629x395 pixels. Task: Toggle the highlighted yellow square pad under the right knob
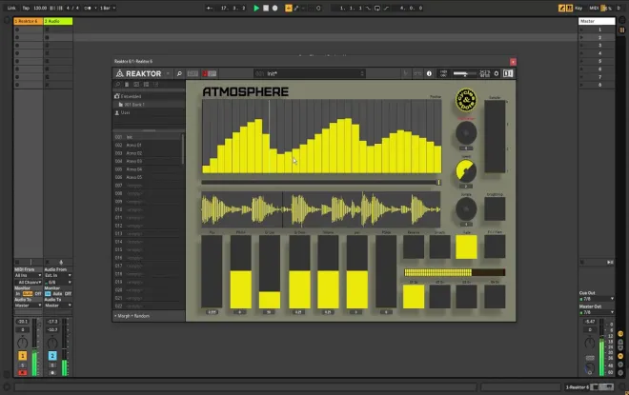click(x=466, y=247)
